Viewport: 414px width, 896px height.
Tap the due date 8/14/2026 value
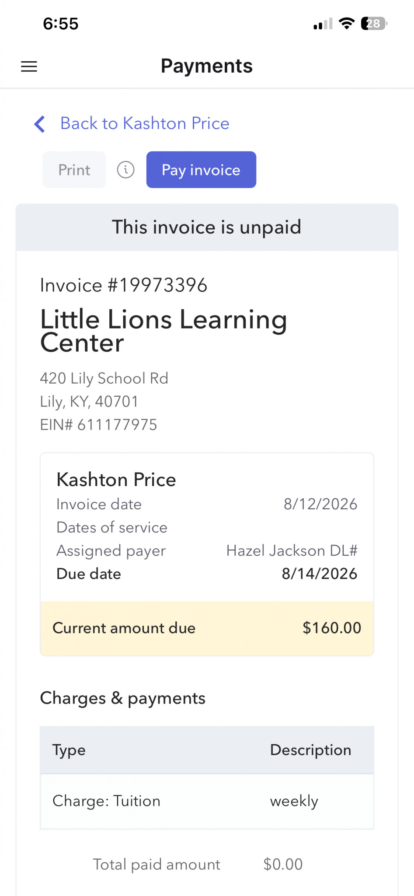tap(319, 574)
